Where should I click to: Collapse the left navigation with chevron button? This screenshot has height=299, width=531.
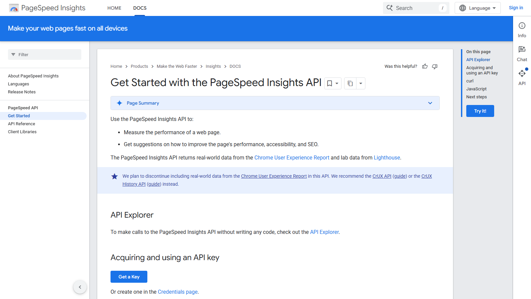[80, 287]
